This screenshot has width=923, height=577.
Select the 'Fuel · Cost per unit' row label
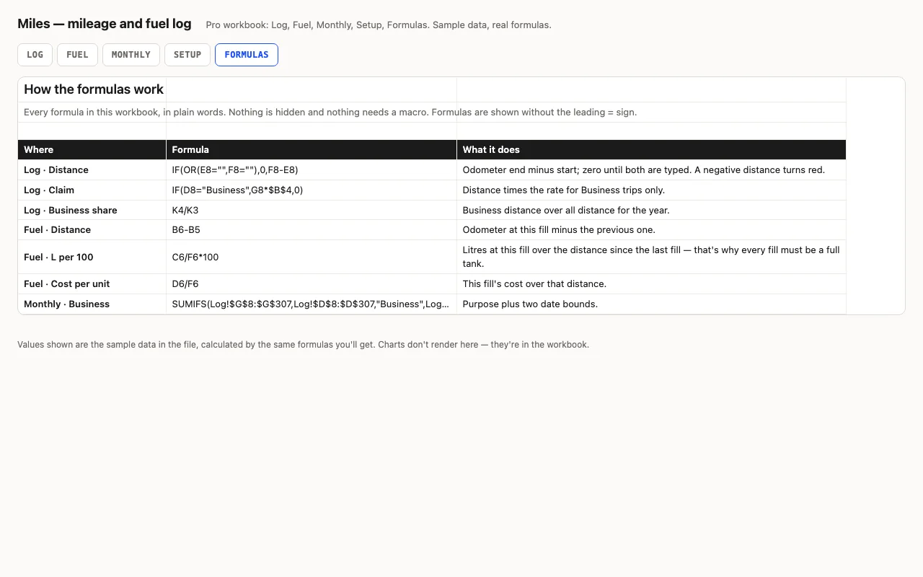coord(92,284)
